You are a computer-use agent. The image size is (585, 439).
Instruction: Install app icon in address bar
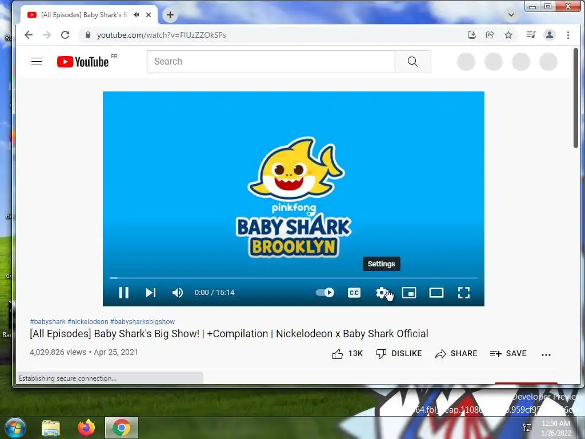[471, 35]
